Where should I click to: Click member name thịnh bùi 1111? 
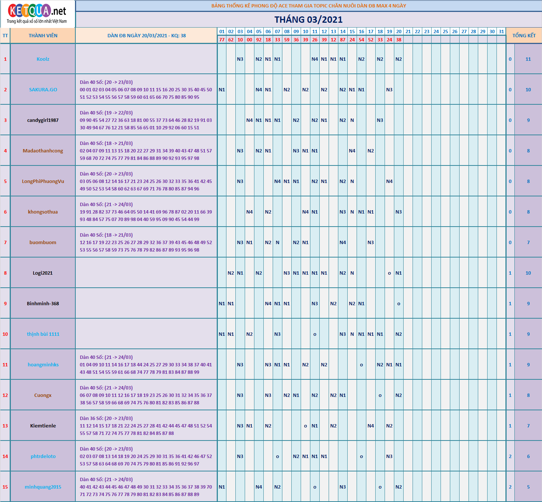pos(43,334)
